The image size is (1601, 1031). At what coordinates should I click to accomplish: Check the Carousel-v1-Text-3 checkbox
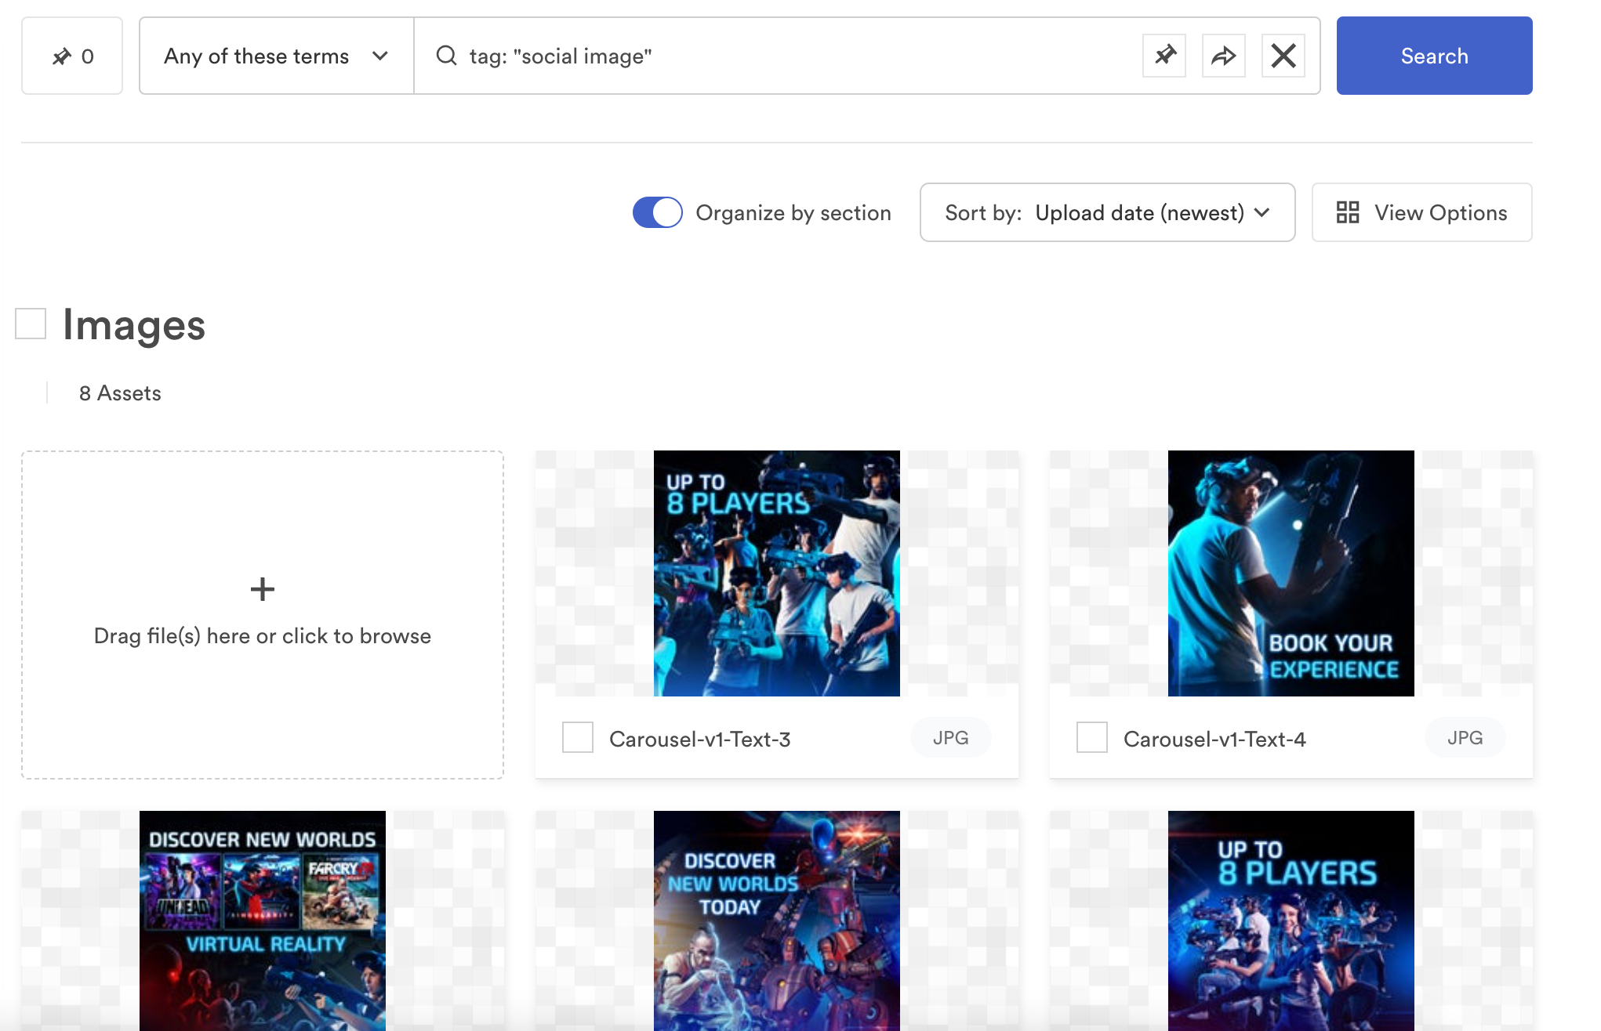click(x=578, y=737)
